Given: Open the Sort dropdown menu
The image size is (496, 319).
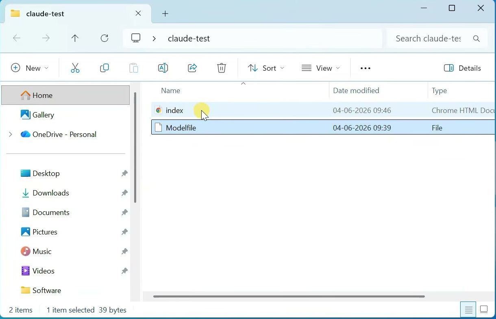Looking at the screenshot, I should click(x=266, y=68).
